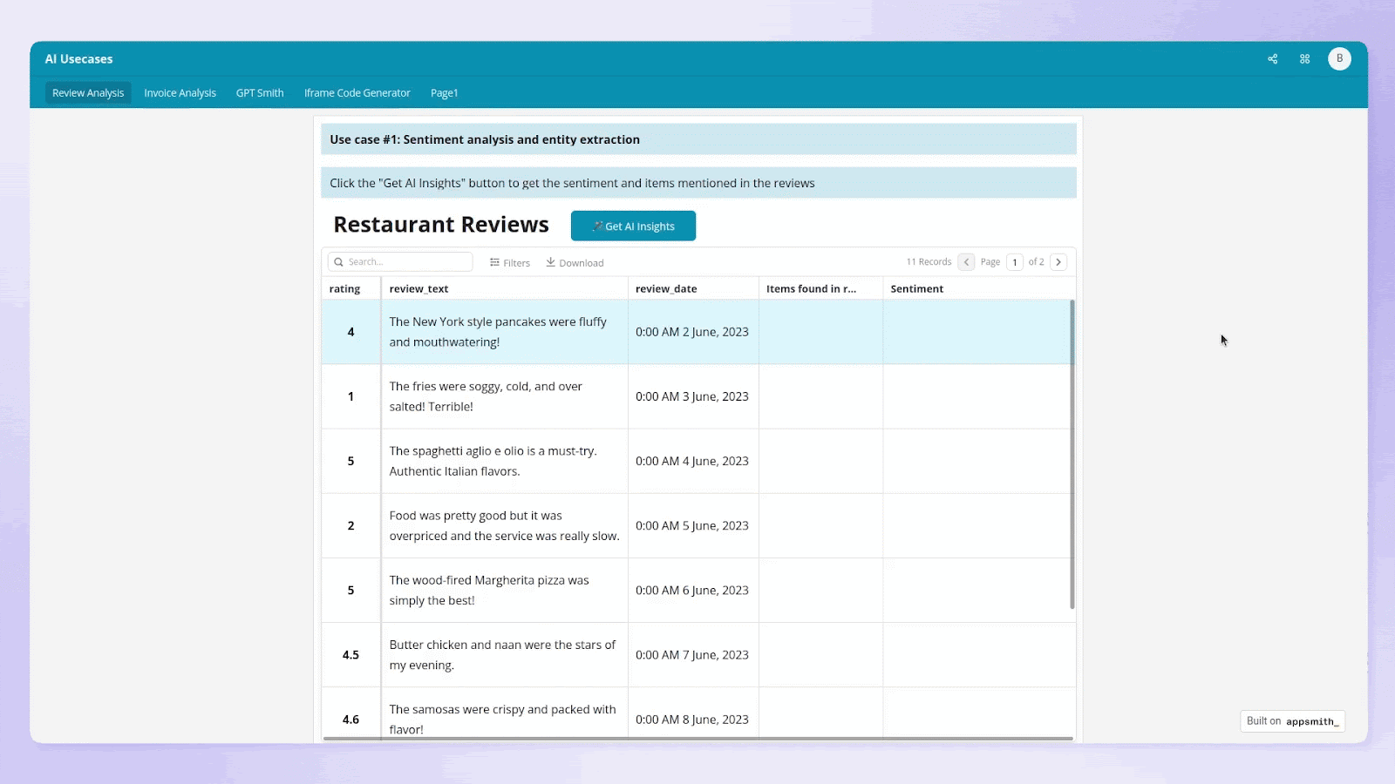1395x784 pixels.
Task: Click the next page chevron
Action: (1058, 261)
